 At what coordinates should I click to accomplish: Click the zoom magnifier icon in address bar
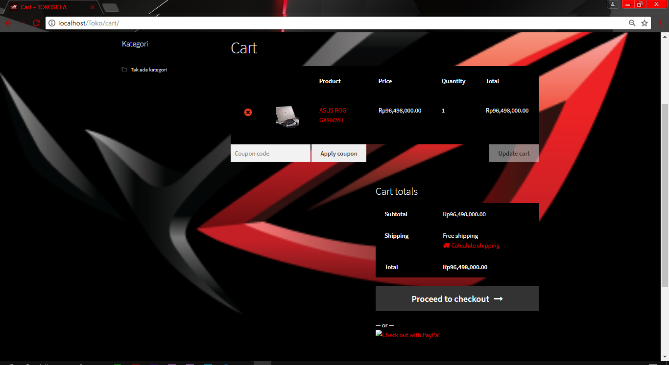(632, 23)
